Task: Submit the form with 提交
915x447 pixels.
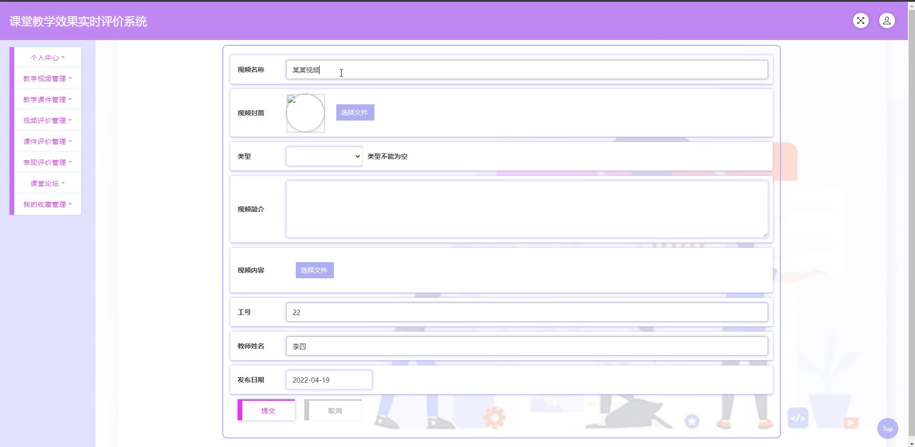Action: pyautogui.click(x=266, y=410)
